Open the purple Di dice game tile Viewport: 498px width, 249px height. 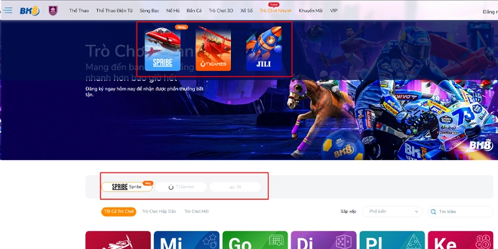pos(324,240)
